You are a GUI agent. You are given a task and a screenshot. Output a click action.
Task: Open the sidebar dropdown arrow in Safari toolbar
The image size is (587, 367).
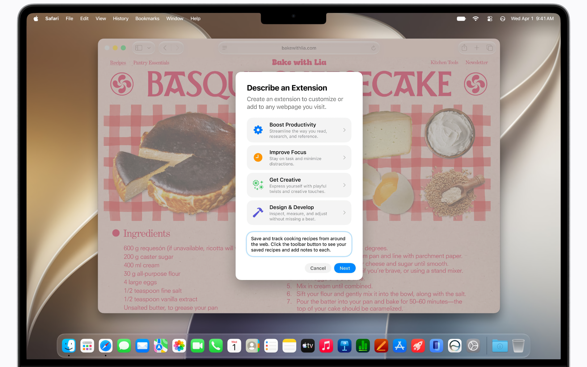pos(149,48)
